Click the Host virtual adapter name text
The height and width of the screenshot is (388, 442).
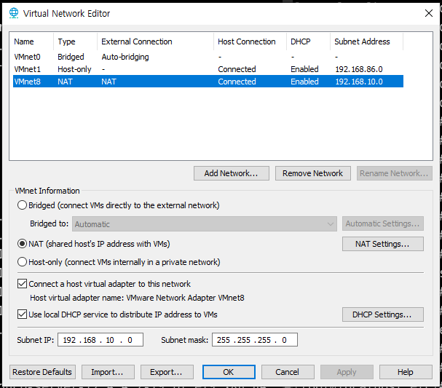[x=137, y=298]
